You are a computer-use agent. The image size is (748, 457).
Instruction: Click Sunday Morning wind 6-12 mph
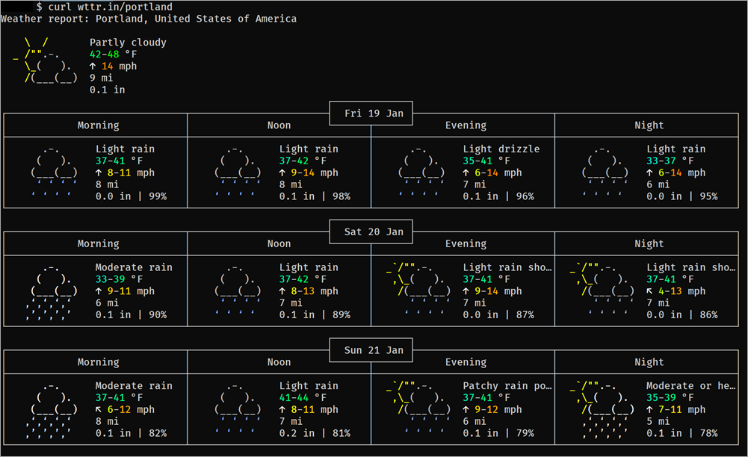pos(125,409)
